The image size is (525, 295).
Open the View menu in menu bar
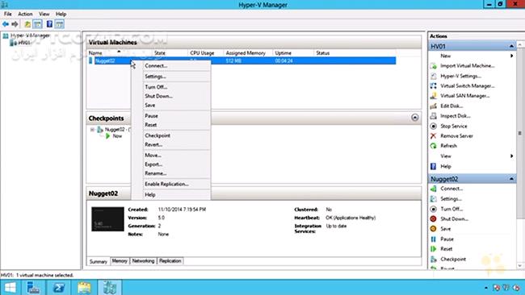click(x=44, y=14)
